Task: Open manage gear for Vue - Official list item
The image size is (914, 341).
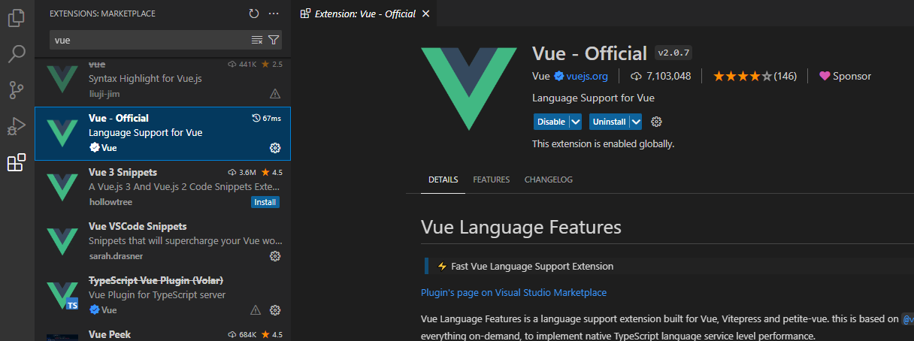Action: [x=275, y=148]
